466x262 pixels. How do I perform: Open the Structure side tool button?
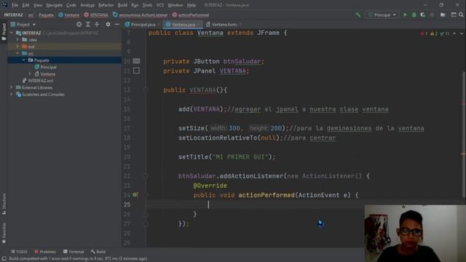(x=4, y=204)
